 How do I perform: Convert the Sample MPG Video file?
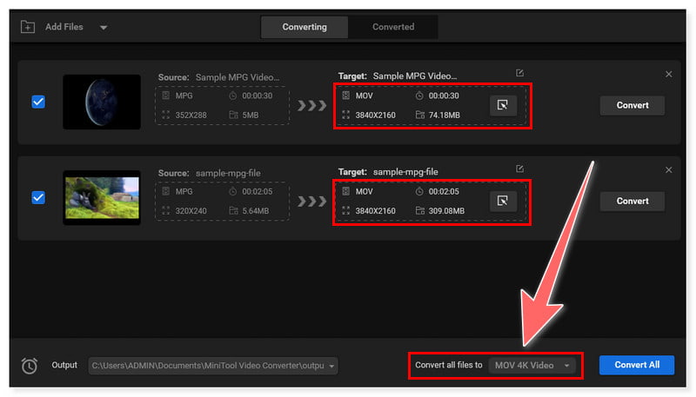[x=632, y=105]
